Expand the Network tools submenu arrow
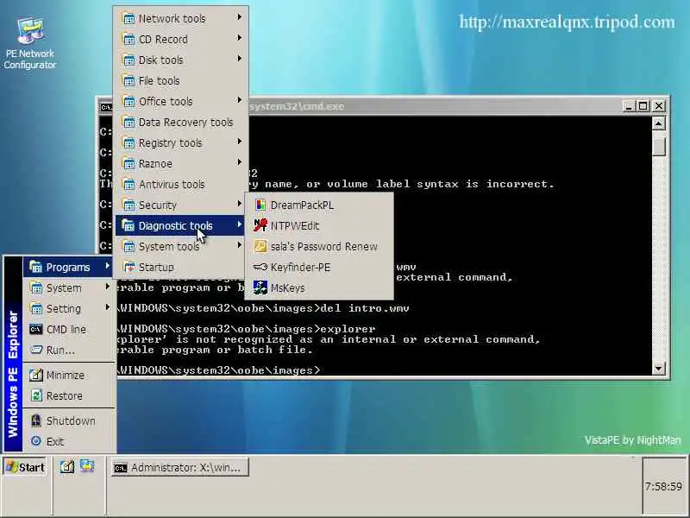The height and width of the screenshot is (518, 690). point(239,17)
